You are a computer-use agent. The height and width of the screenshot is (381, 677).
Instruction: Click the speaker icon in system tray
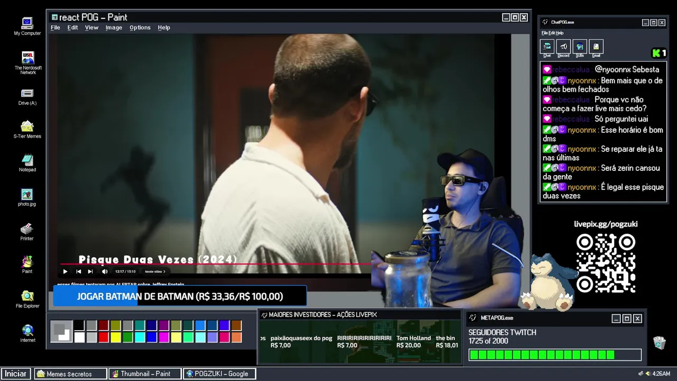[x=648, y=374]
